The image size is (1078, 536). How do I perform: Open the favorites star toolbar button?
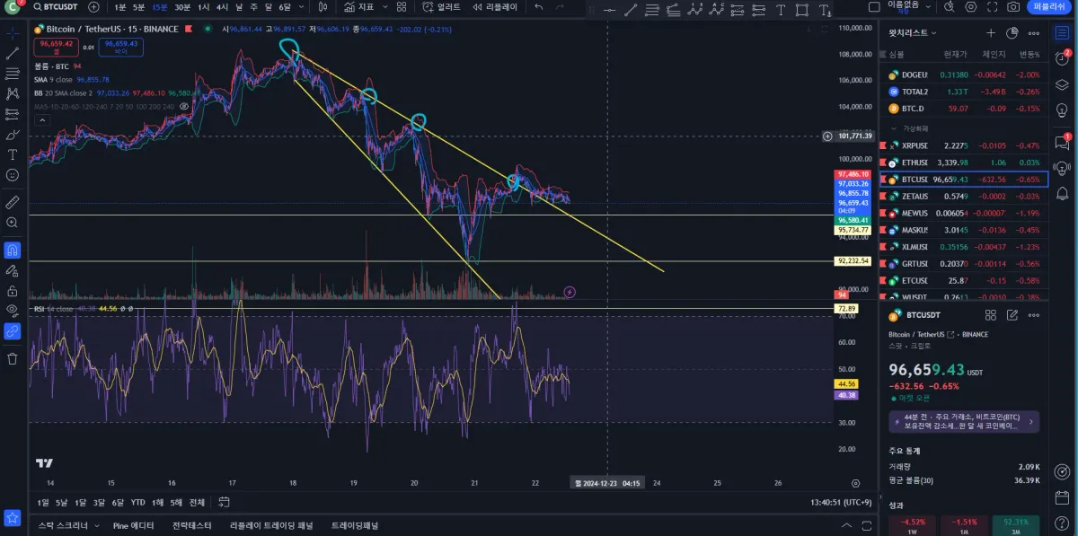point(13,517)
